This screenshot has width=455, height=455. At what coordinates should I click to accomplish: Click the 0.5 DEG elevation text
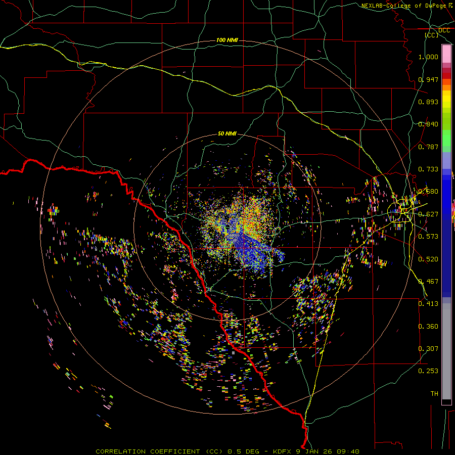point(244,451)
